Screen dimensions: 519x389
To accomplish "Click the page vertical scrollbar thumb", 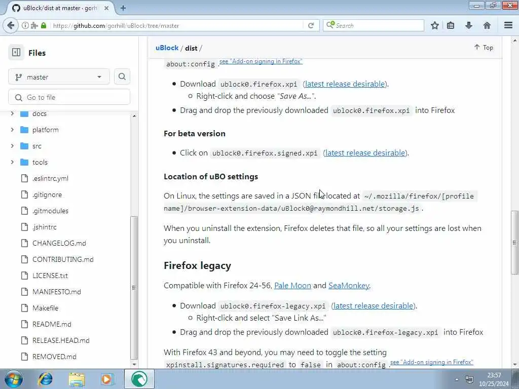I will coord(514,243).
